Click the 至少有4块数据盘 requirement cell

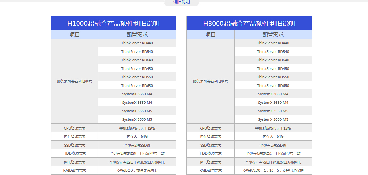[x=273, y=153]
